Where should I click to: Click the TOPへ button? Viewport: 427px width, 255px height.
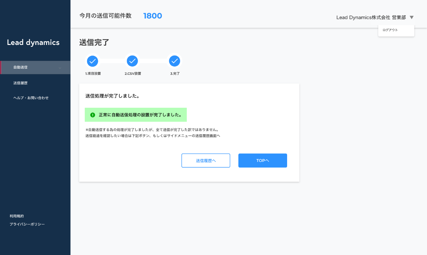tap(263, 160)
